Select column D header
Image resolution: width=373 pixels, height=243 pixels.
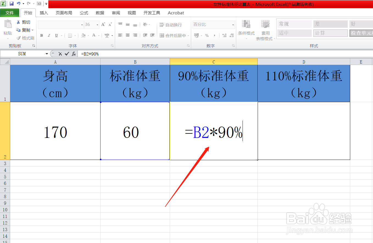[x=304, y=62]
